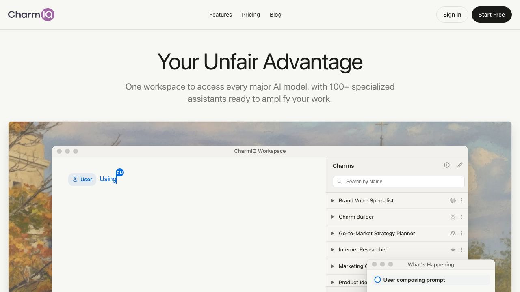
Task: Focus the Search by Name field
Action: 399,182
